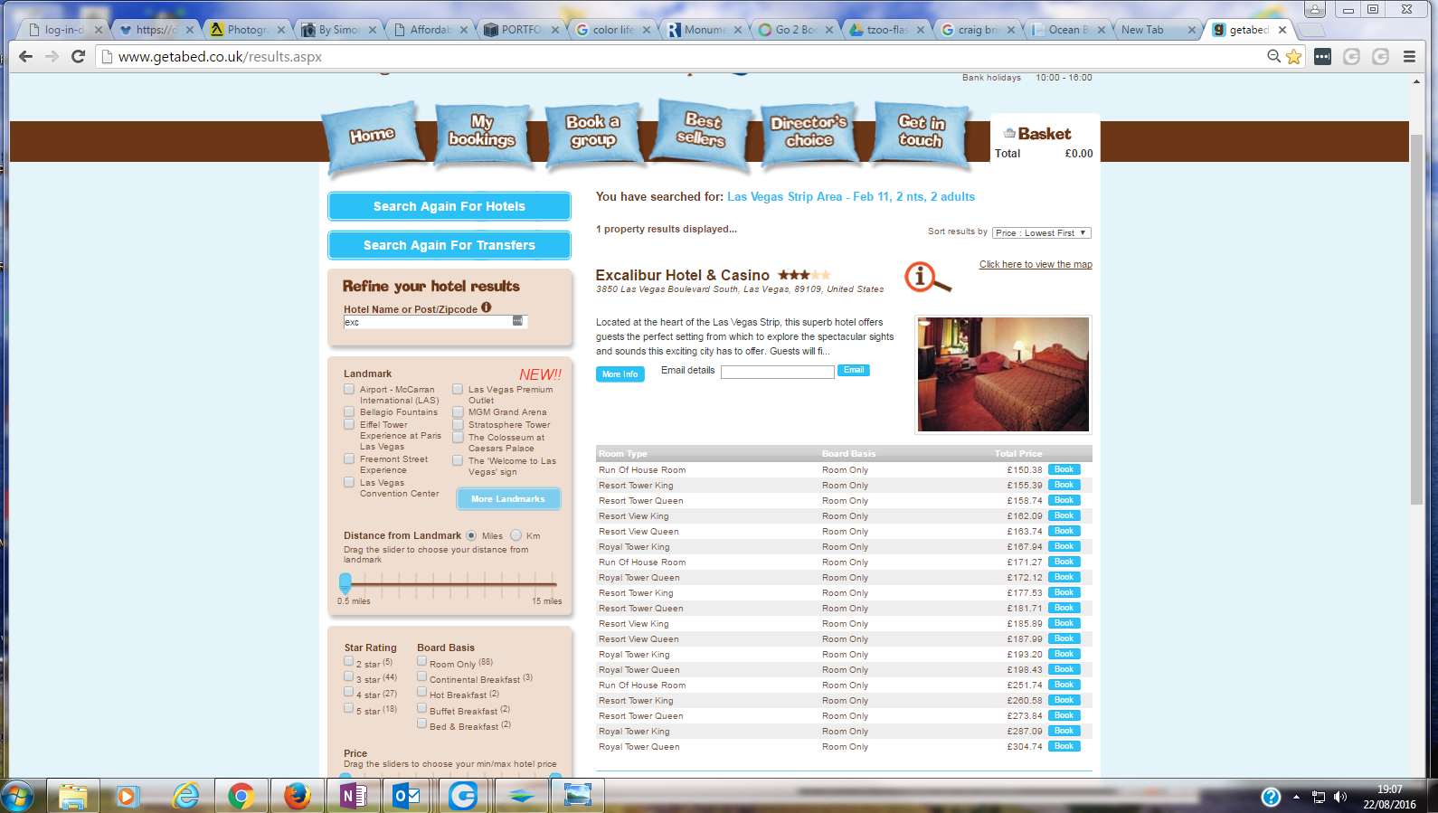
Task: Book the Resort View King at £162.09
Action: pyautogui.click(x=1064, y=515)
